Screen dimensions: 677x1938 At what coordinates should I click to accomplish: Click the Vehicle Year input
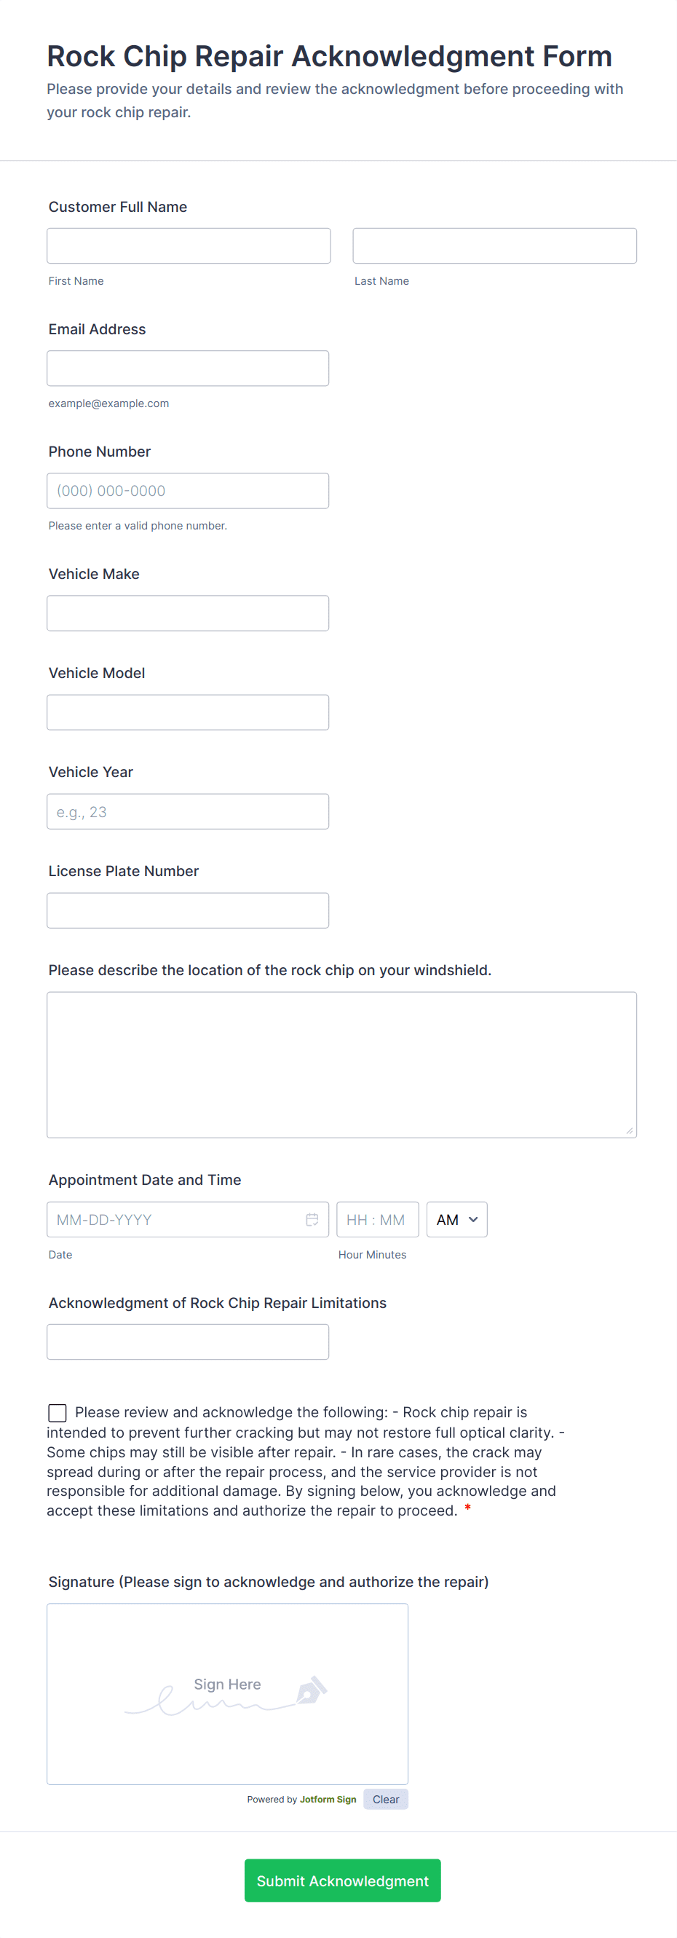click(x=187, y=812)
